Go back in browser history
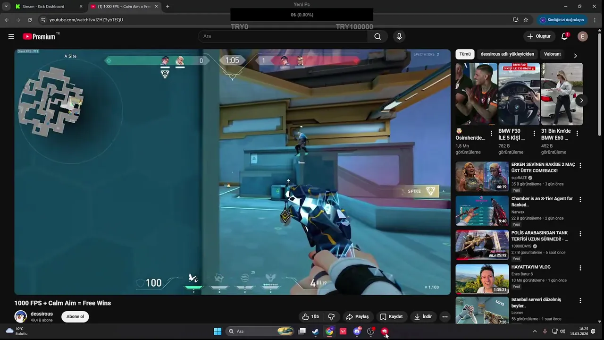604x340 pixels. coord(7,20)
